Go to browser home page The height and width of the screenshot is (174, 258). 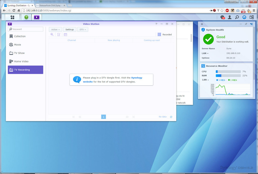(19, 10)
